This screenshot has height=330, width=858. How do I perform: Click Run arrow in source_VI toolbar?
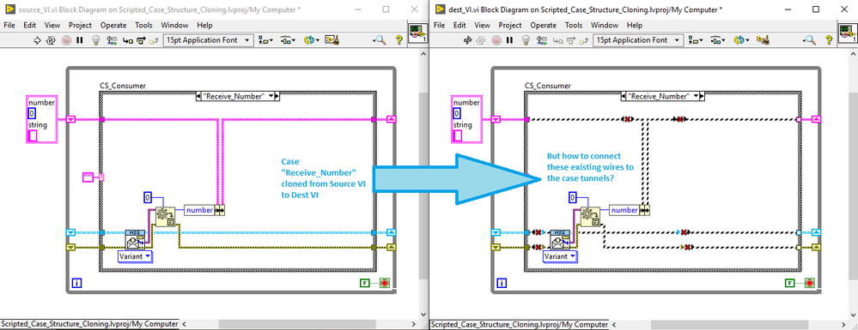pyautogui.click(x=38, y=40)
